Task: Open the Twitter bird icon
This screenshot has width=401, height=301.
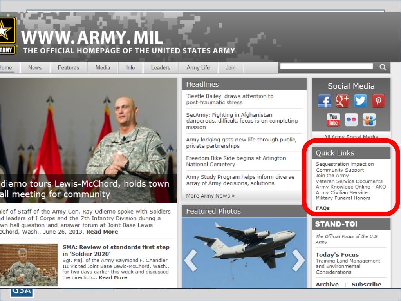Action: click(360, 101)
